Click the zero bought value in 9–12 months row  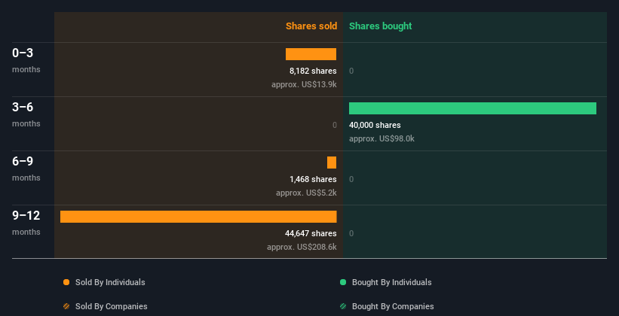click(x=351, y=234)
